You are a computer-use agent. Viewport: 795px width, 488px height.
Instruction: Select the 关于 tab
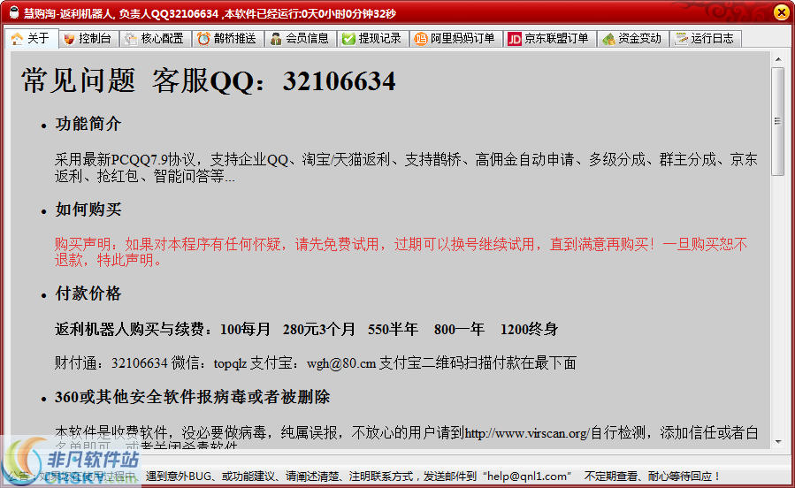coord(32,39)
